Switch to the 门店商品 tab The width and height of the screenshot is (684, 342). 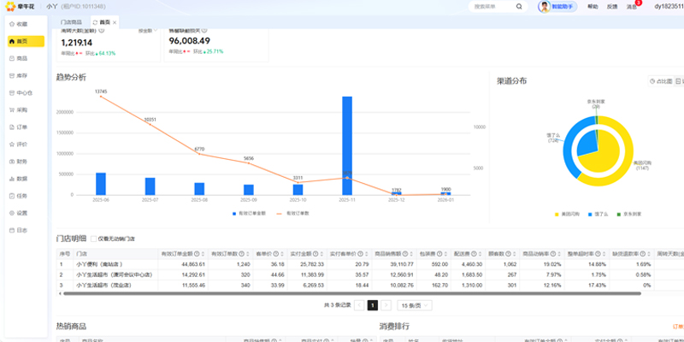pyautogui.click(x=73, y=21)
